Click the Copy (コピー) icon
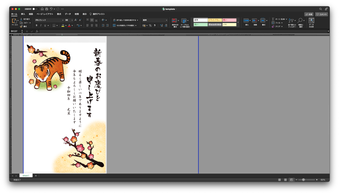 [21, 23]
